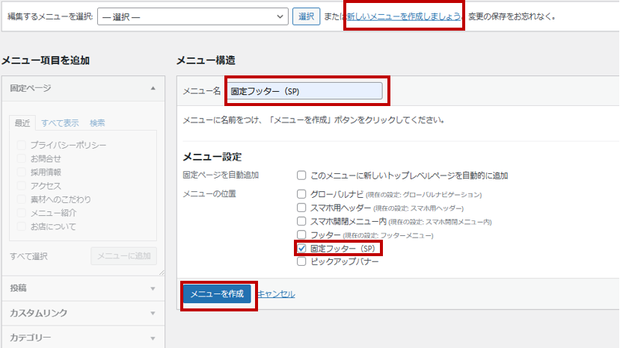Screen dimensions: 620x348
Task: Grab the page list resize handle
Action: [162, 272]
